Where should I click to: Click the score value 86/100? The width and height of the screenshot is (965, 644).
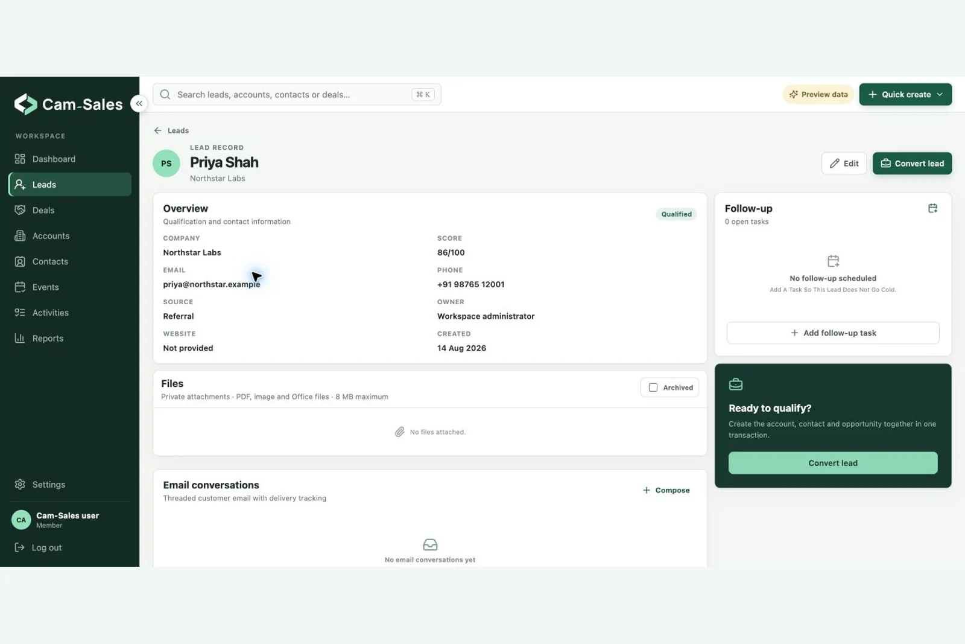click(451, 253)
